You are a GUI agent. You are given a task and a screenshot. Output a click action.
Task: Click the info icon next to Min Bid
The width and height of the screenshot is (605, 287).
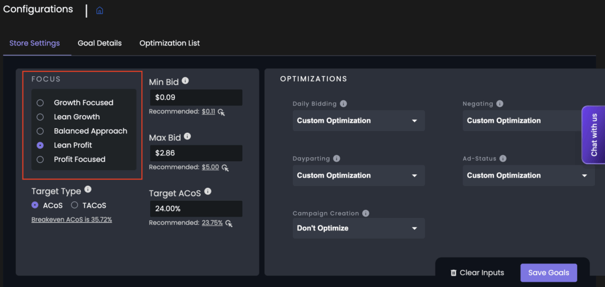coord(186,81)
